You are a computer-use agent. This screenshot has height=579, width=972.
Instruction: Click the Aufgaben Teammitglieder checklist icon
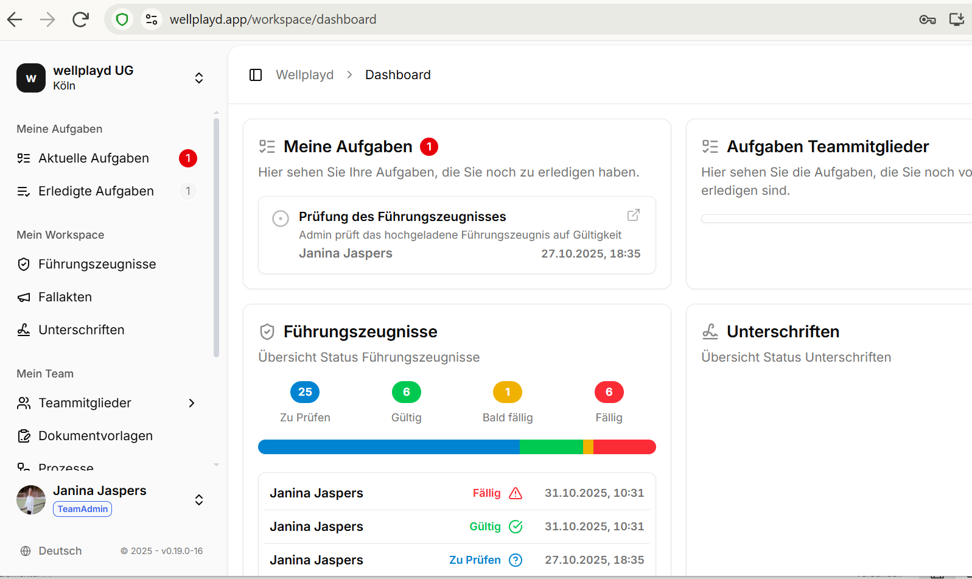(x=710, y=146)
